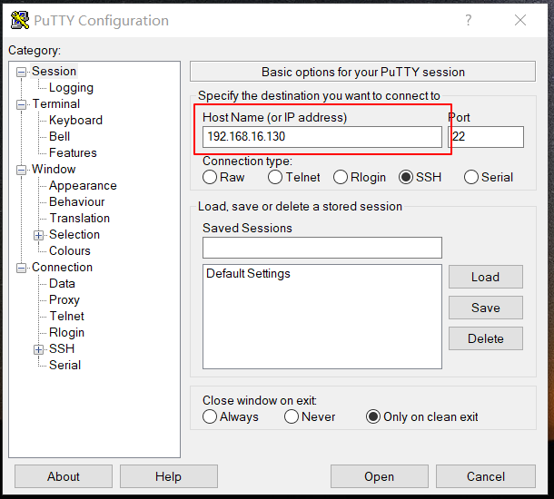Open the Data settings category
This screenshot has width=554, height=499.
tap(62, 283)
